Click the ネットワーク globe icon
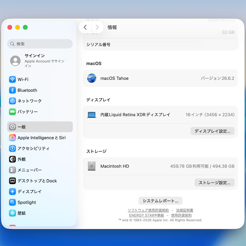 (x=12, y=101)
